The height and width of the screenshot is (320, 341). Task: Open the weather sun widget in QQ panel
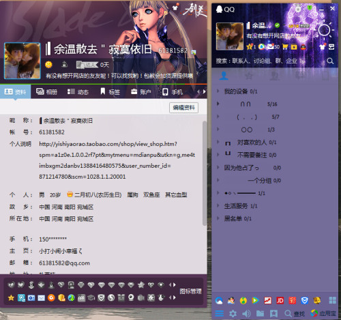click(325, 30)
